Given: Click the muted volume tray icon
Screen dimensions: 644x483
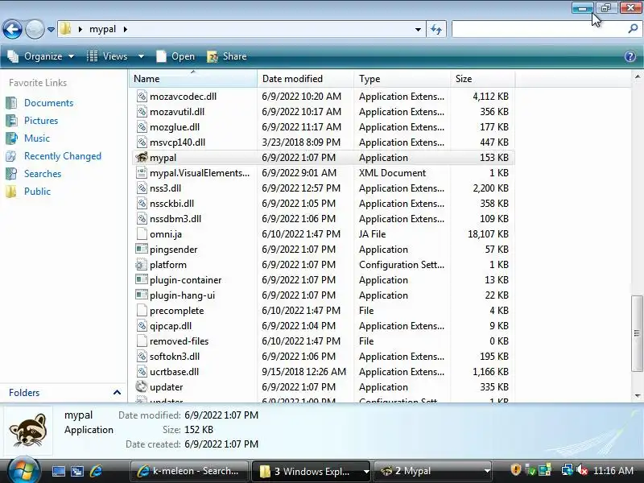Looking at the screenshot, I should click(582, 470).
